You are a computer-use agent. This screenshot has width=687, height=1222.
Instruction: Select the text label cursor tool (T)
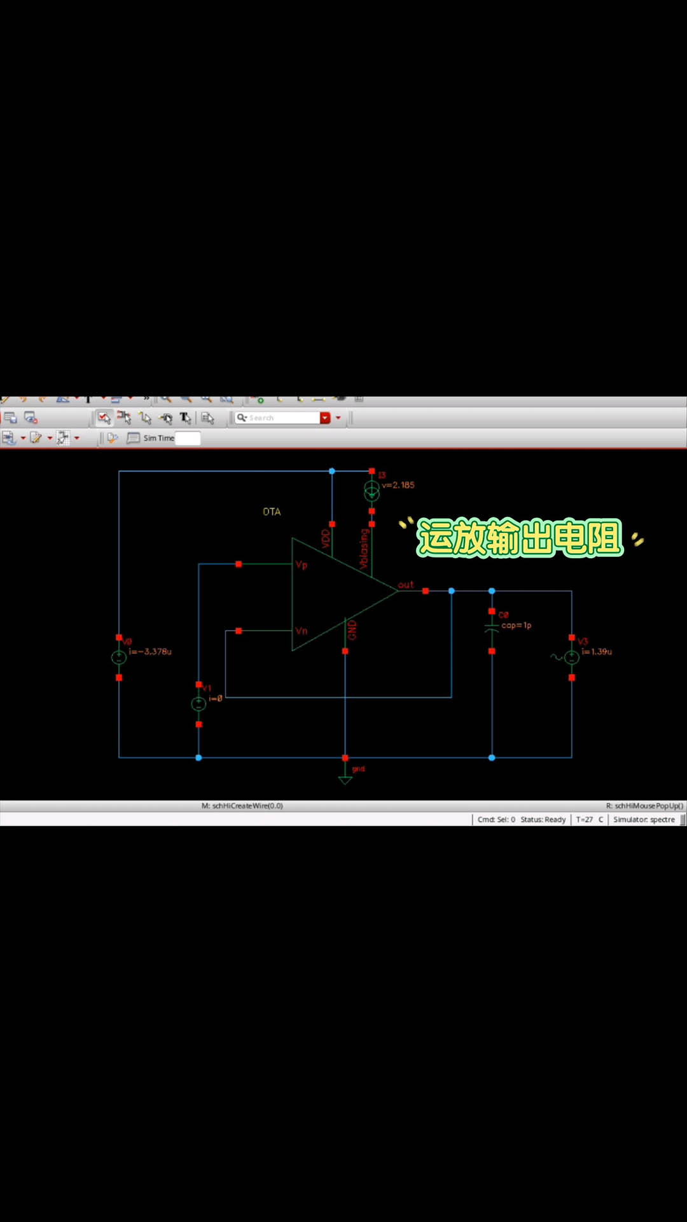pyautogui.click(x=186, y=418)
